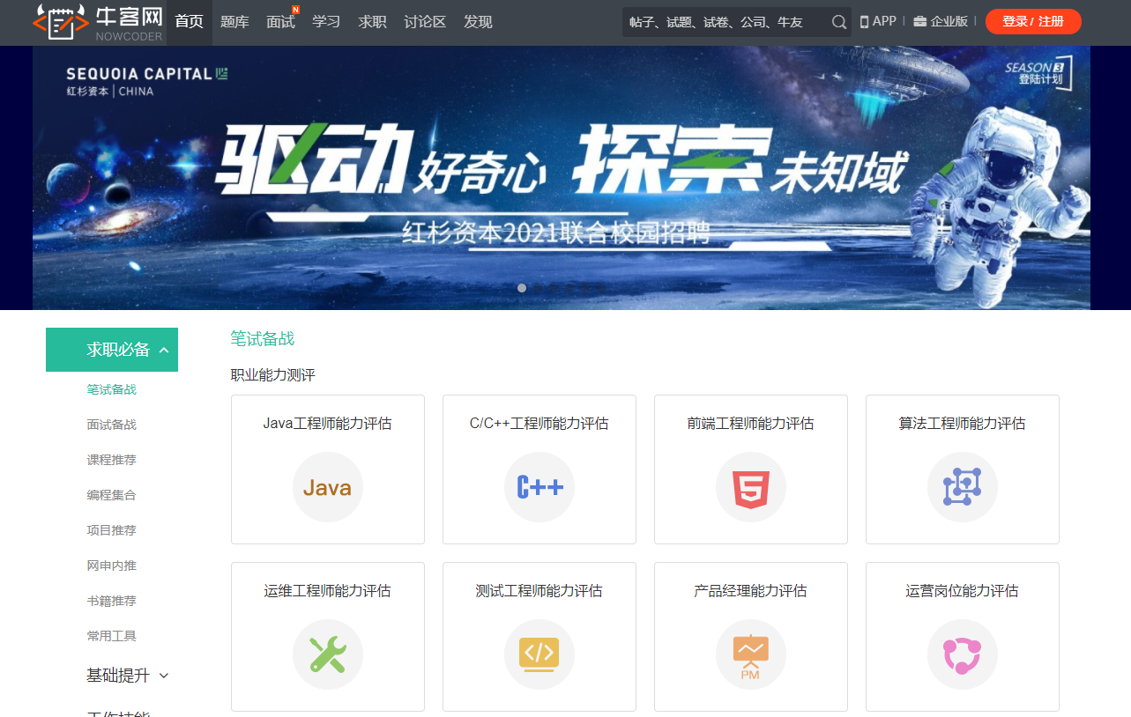Click 测试工程师能力评估 card title
The width and height of the screenshot is (1131, 717).
coord(539,591)
